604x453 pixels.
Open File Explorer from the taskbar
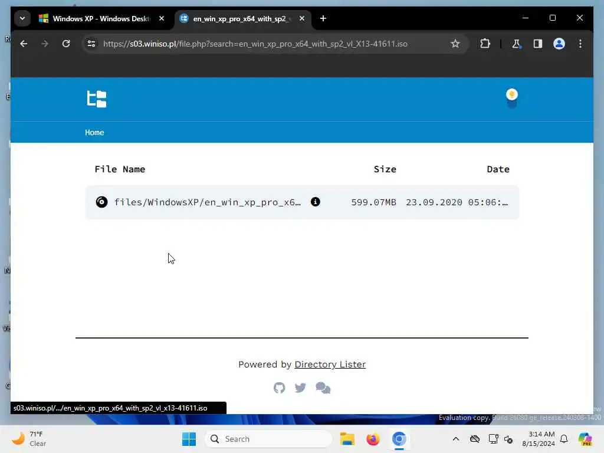pos(347,439)
